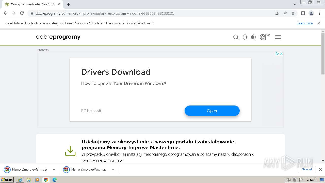Open Microsoft Edge from taskbar
Screen dimensions: 325x183
point(55,180)
